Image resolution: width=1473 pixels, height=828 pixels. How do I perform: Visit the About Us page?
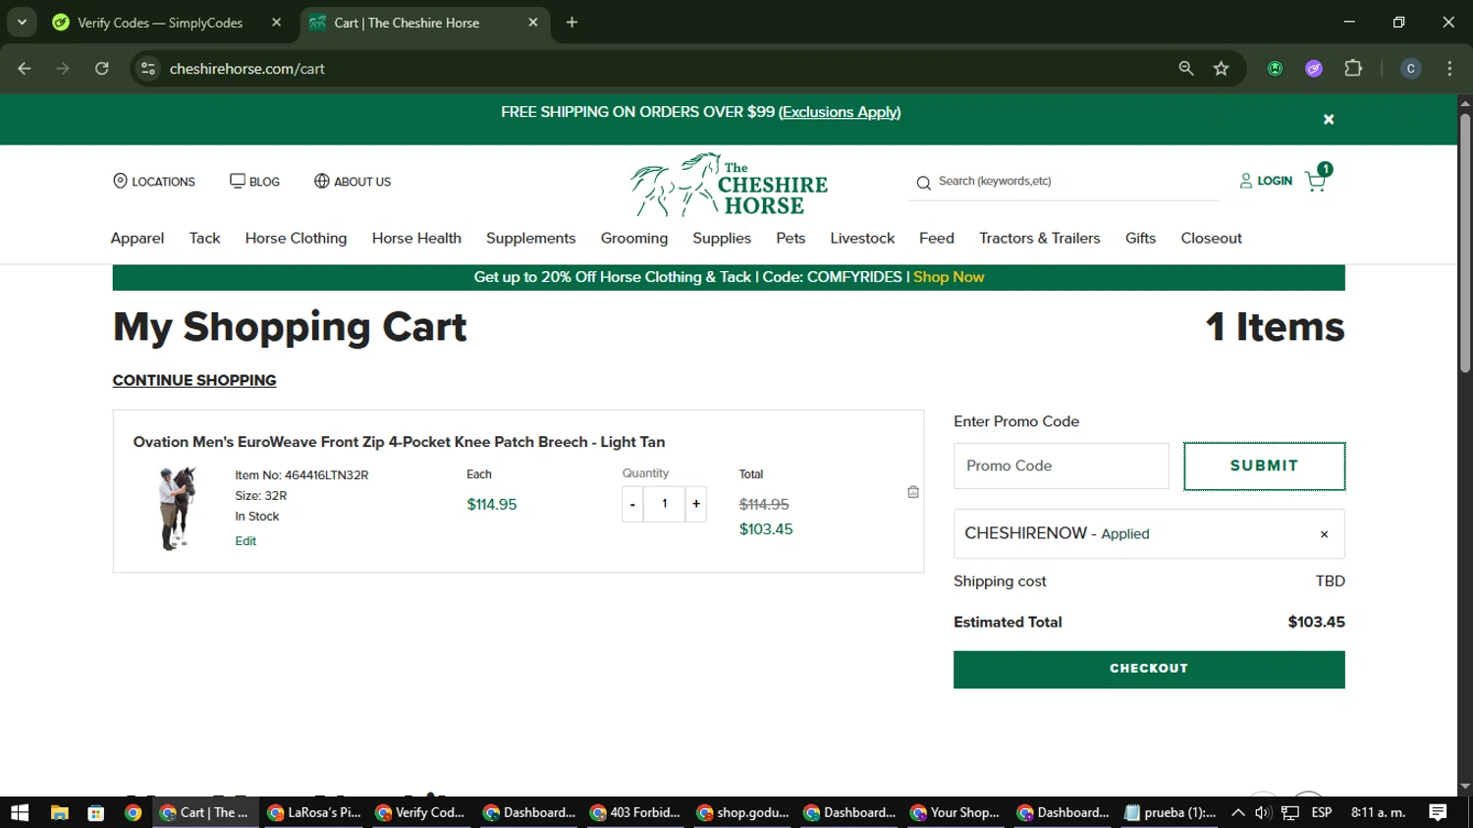352,182
